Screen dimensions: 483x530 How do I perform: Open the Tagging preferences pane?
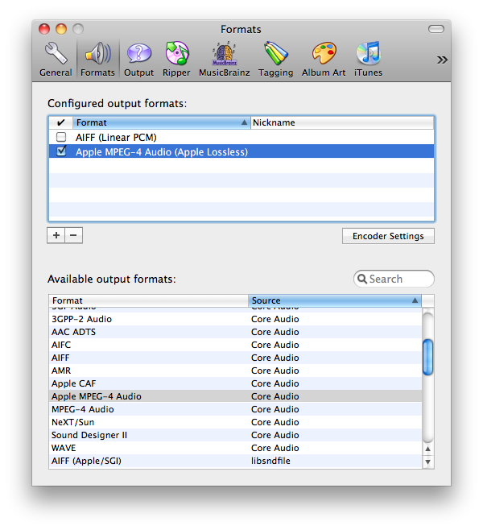point(275,59)
